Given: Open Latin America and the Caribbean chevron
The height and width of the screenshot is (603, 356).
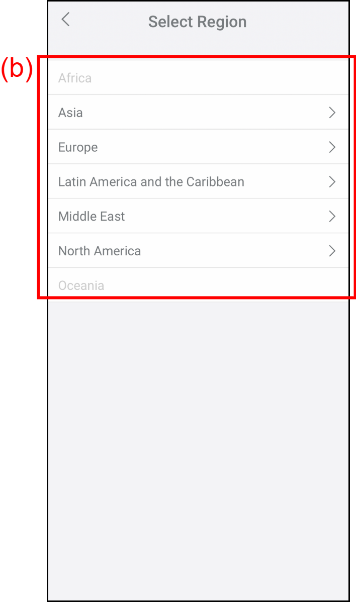Looking at the screenshot, I should click(x=332, y=182).
